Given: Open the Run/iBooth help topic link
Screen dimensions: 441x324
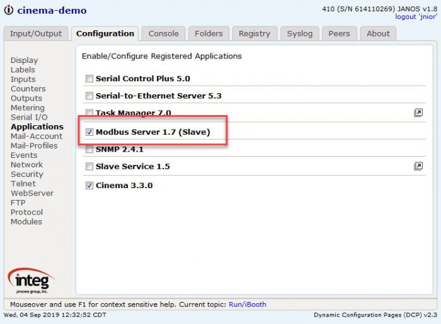Looking at the screenshot, I should pos(248,304).
